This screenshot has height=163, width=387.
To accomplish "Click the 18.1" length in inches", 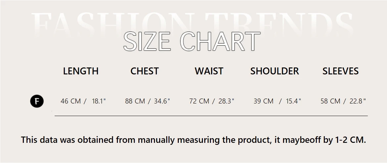I will [98, 101].
